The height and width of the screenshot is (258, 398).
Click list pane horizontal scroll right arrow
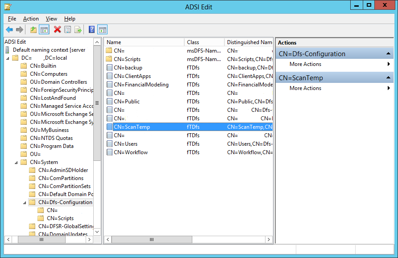(269, 239)
